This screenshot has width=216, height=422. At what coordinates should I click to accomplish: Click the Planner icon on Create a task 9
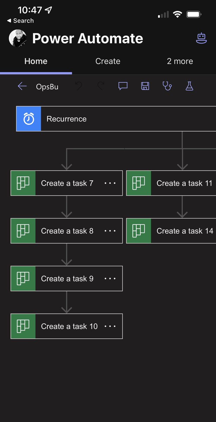tap(23, 279)
